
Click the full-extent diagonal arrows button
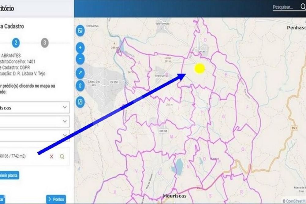(x=80, y=73)
